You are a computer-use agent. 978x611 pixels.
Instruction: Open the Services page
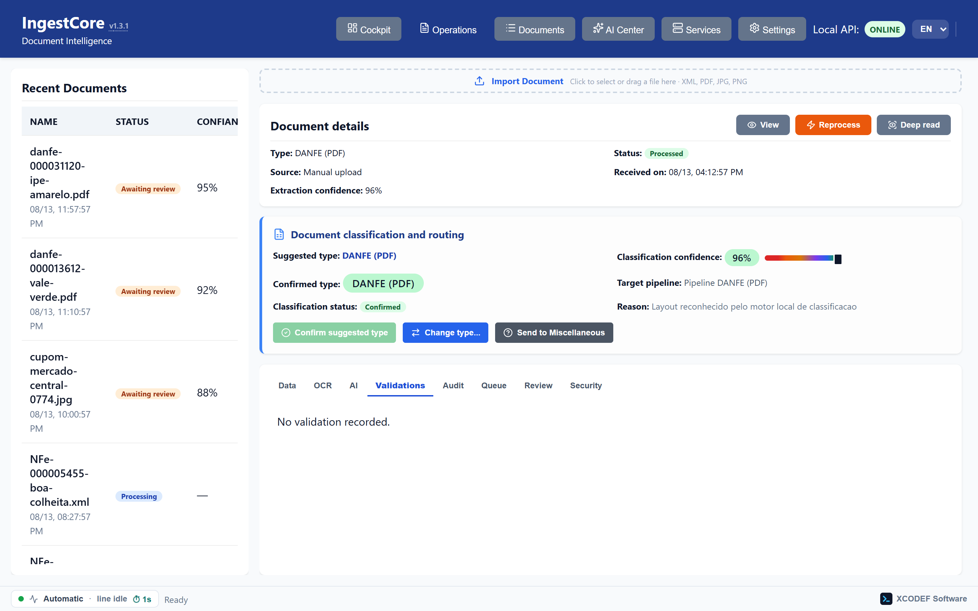pos(696,29)
